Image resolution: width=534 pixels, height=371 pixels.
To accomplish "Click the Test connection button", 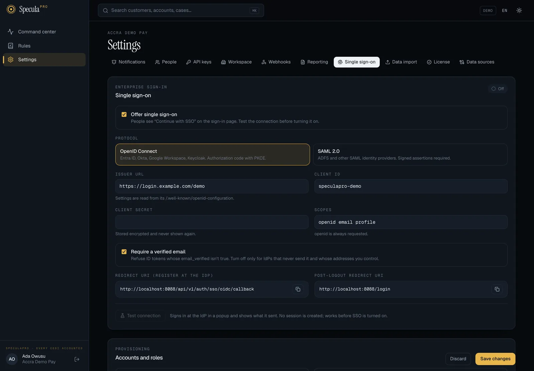I will [141, 316].
